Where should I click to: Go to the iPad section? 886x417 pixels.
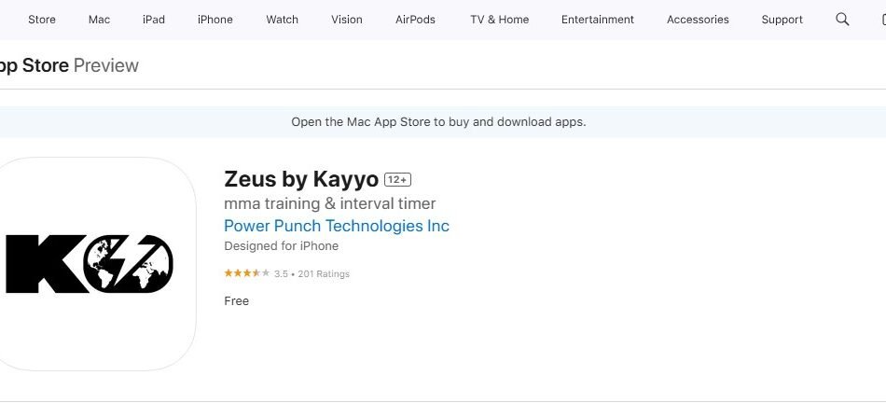[154, 20]
